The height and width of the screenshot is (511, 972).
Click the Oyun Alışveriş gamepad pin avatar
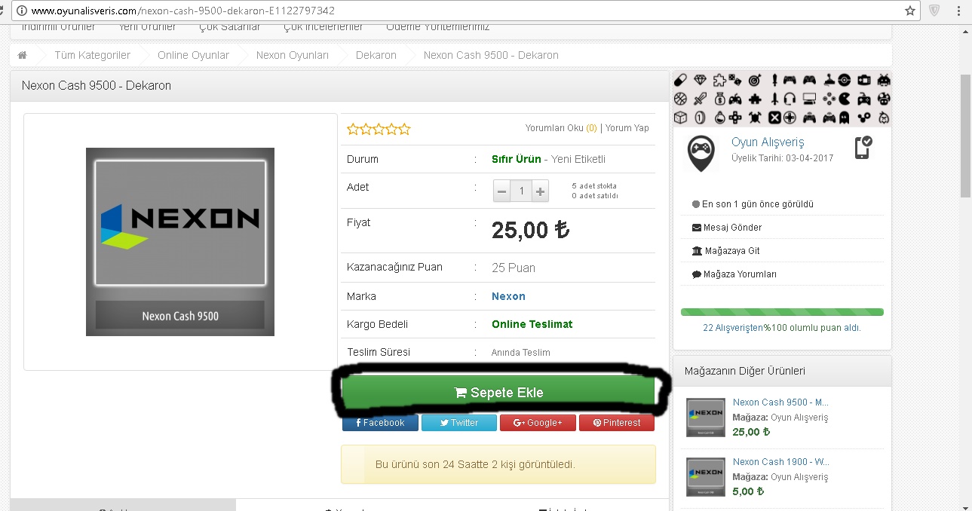click(701, 153)
